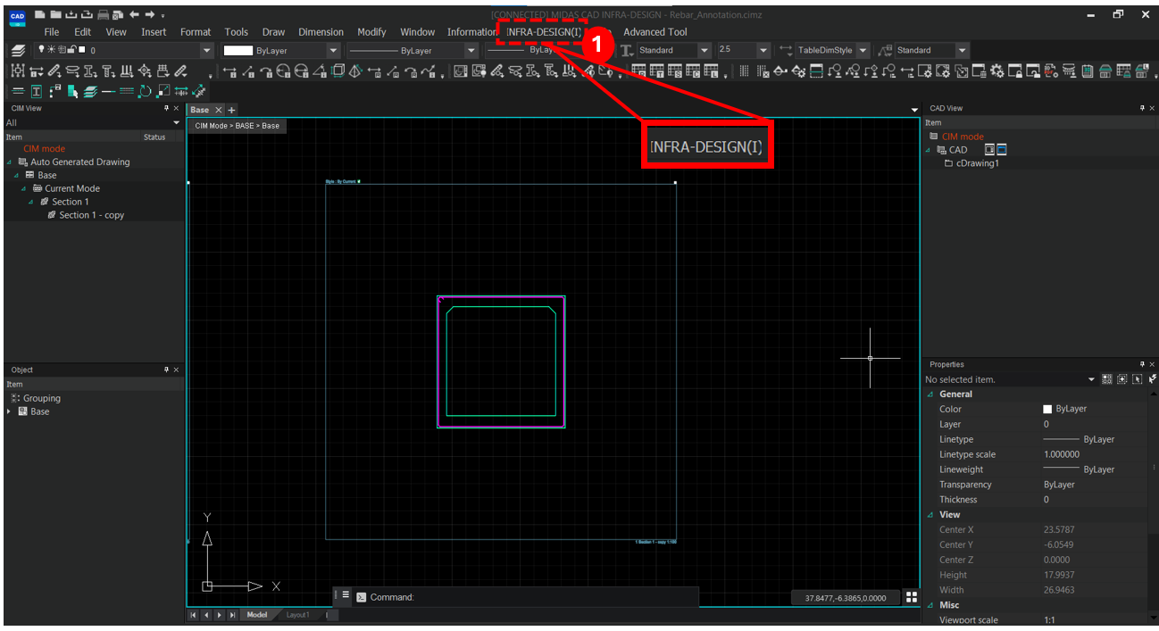Select the Model tab
This screenshot has height=631, width=1159.
pyautogui.click(x=256, y=615)
